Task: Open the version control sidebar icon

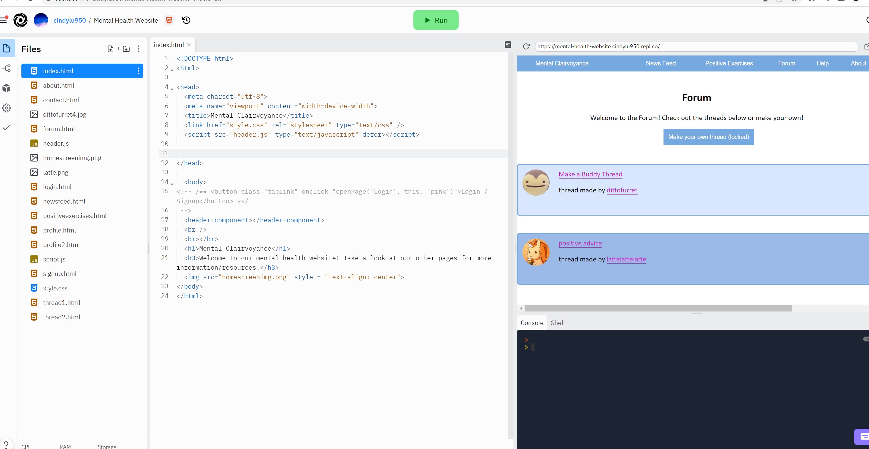Action: click(x=7, y=68)
